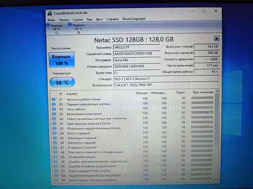
Task: Click status icon for A4 Всего стираний
Action: [55, 133]
